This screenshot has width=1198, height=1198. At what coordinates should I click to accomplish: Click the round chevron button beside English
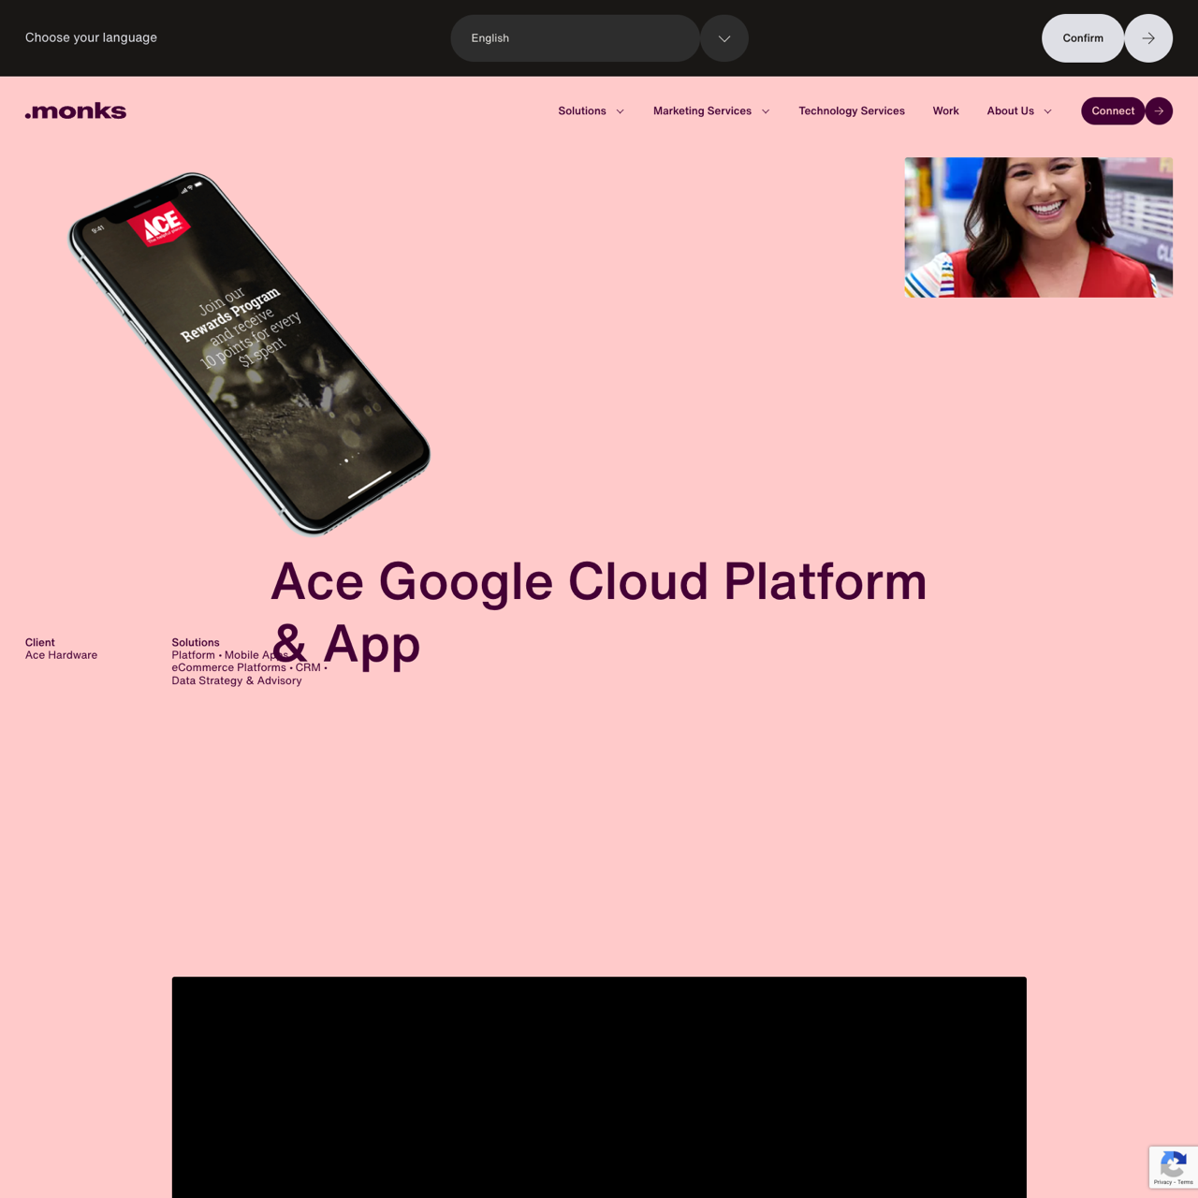[724, 38]
